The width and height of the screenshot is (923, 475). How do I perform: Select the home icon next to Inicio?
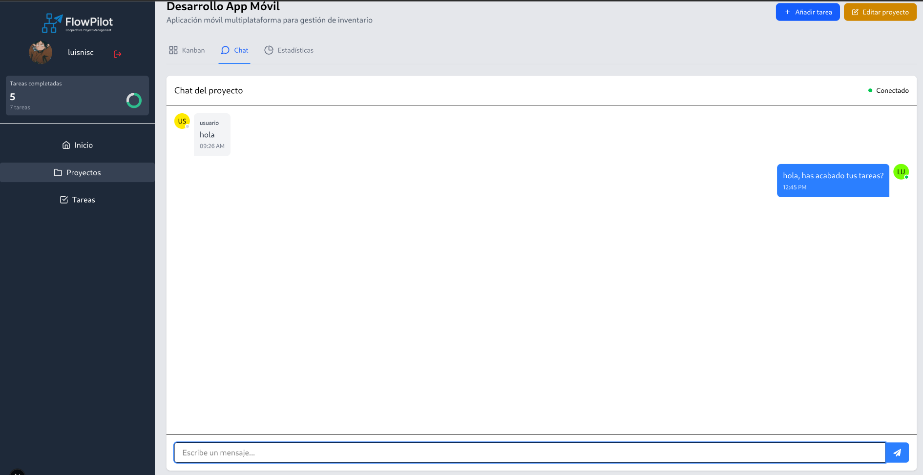click(66, 145)
